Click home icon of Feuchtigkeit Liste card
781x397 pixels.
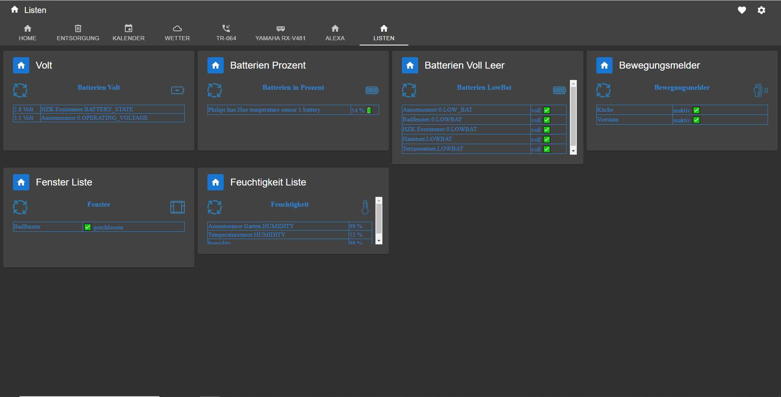pyautogui.click(x=216, y=182)
